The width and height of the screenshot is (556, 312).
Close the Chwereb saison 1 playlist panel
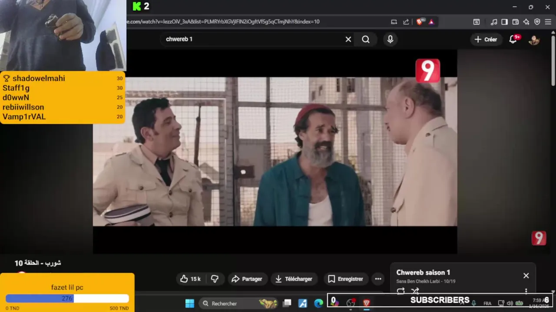[526, 276]
